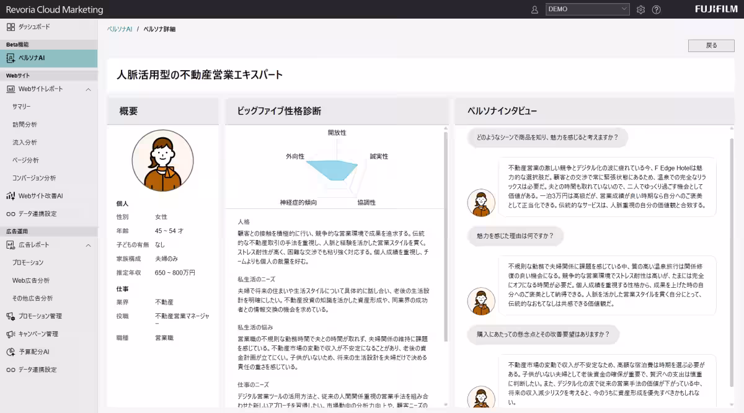The width and height of the screenshot is (744, 413).
Task: Click the persona avatar portrait in 概要 panel
Action: coord(162,160)
